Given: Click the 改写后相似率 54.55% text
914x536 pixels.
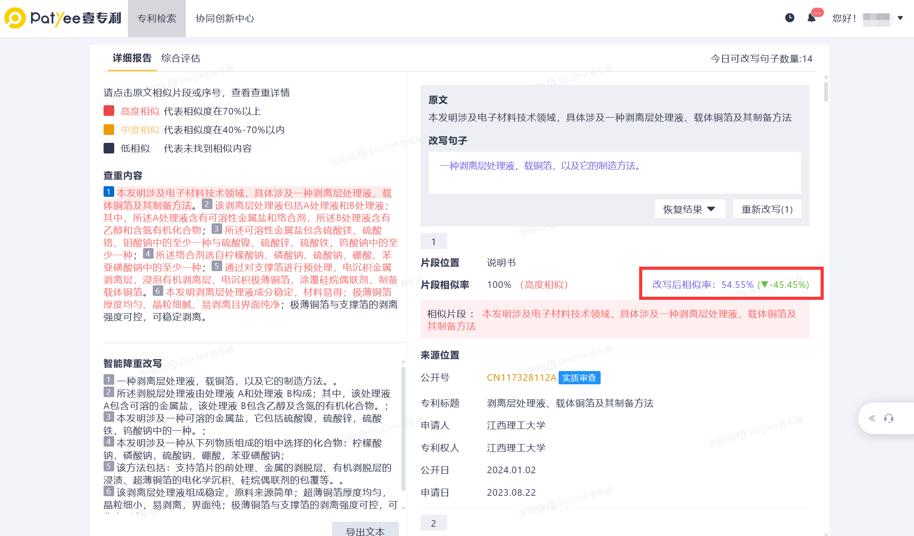Looking at the screenshot, I should point(731,285).
